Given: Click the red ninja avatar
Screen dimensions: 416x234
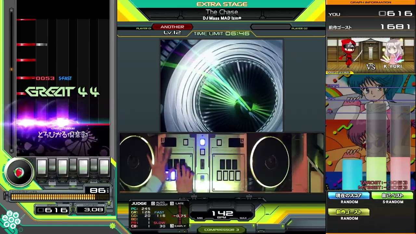Looking at the screenshot, I should (348, 54).
